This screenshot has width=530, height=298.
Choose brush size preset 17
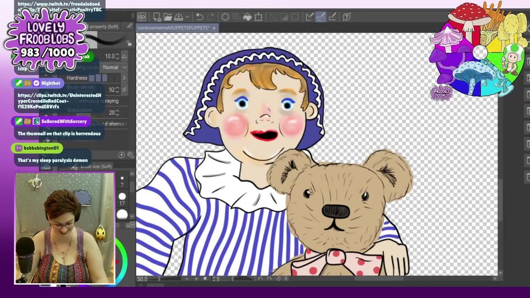click(122, 199)
